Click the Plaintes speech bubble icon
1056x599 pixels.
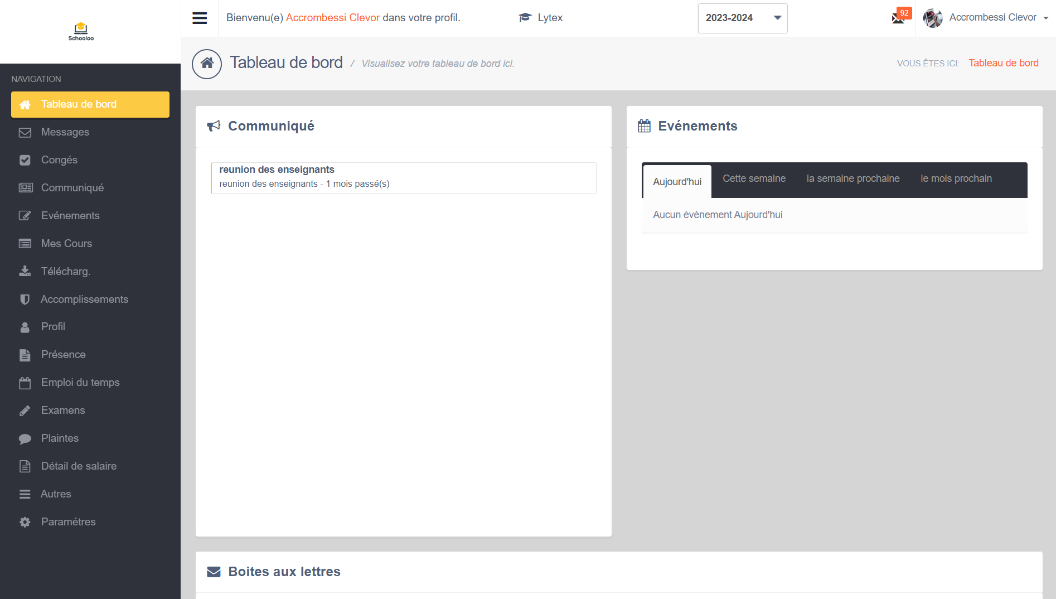click(25, 439)
